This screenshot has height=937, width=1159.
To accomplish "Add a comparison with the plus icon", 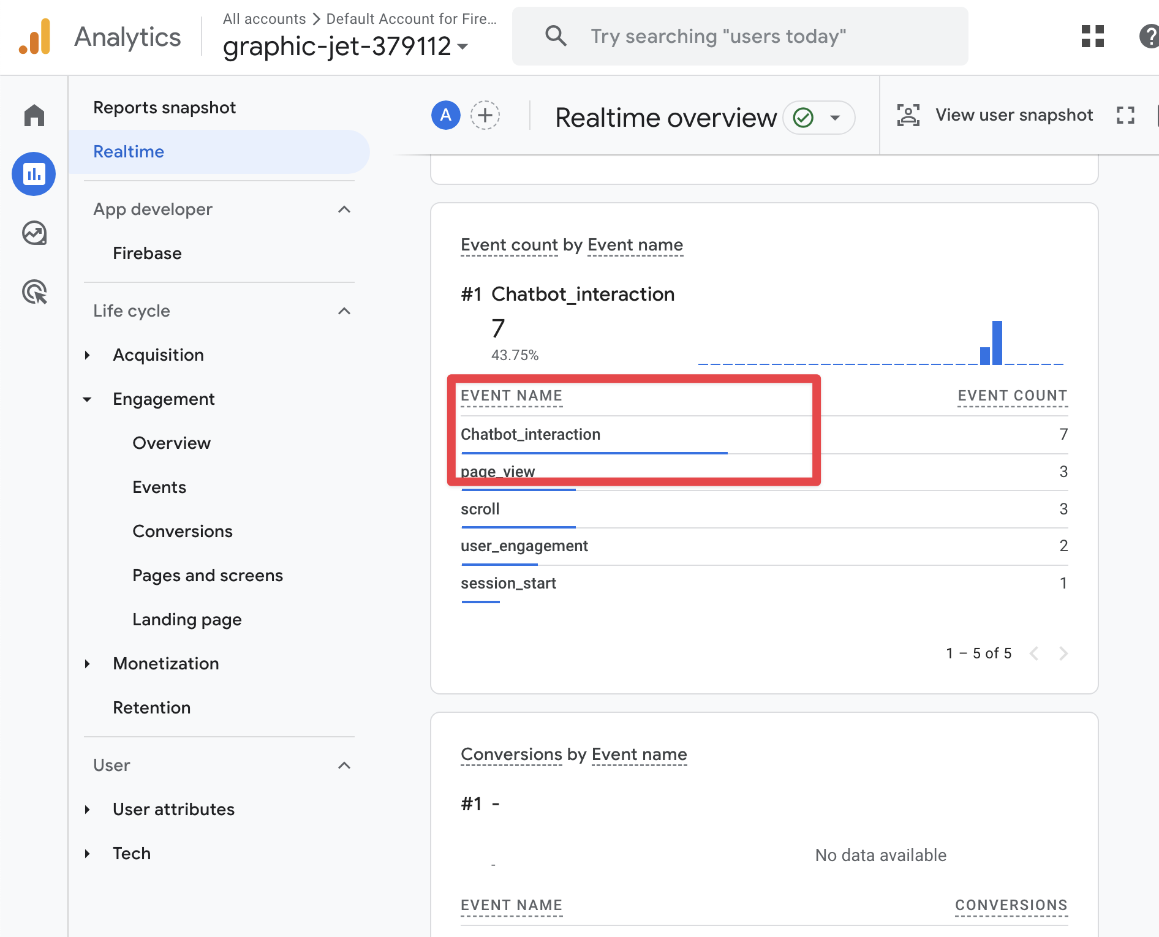I will coord(485,115).
